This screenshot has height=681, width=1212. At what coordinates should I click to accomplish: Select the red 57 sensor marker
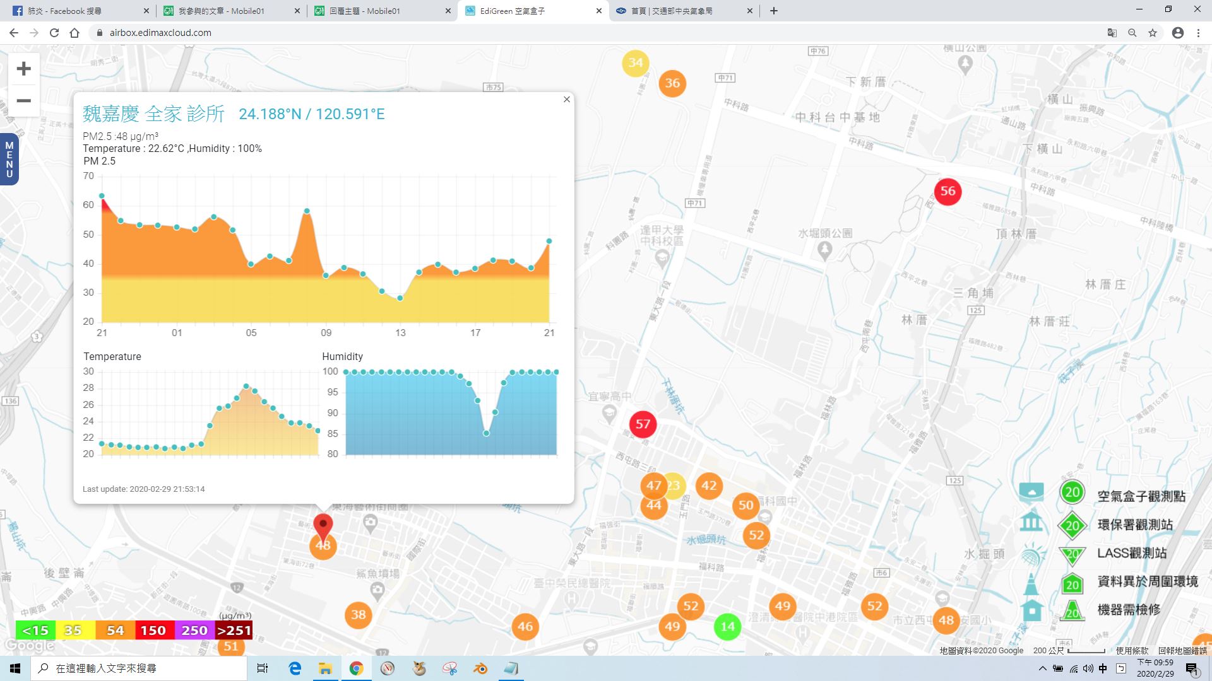click(x=643, y=424)
